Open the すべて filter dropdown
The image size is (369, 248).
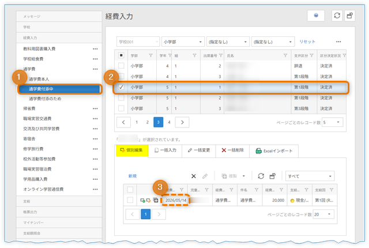[x=310, y=176]
